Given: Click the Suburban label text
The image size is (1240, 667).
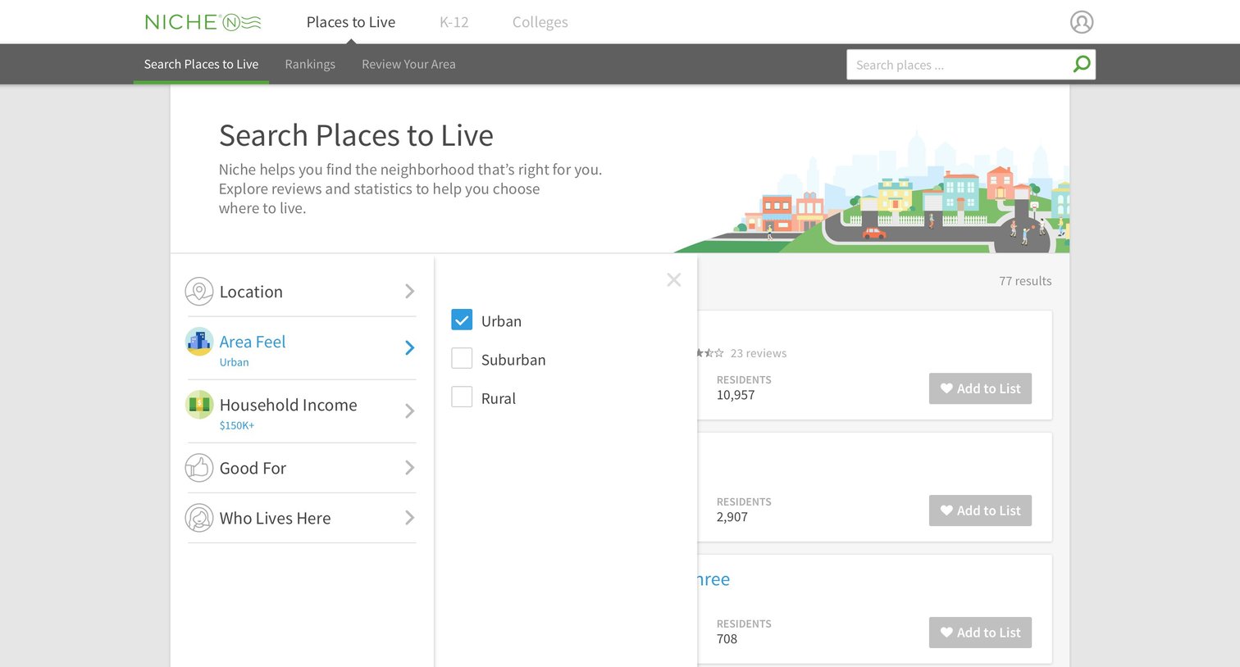Looking at the screenshot, I should pos(513,360).
